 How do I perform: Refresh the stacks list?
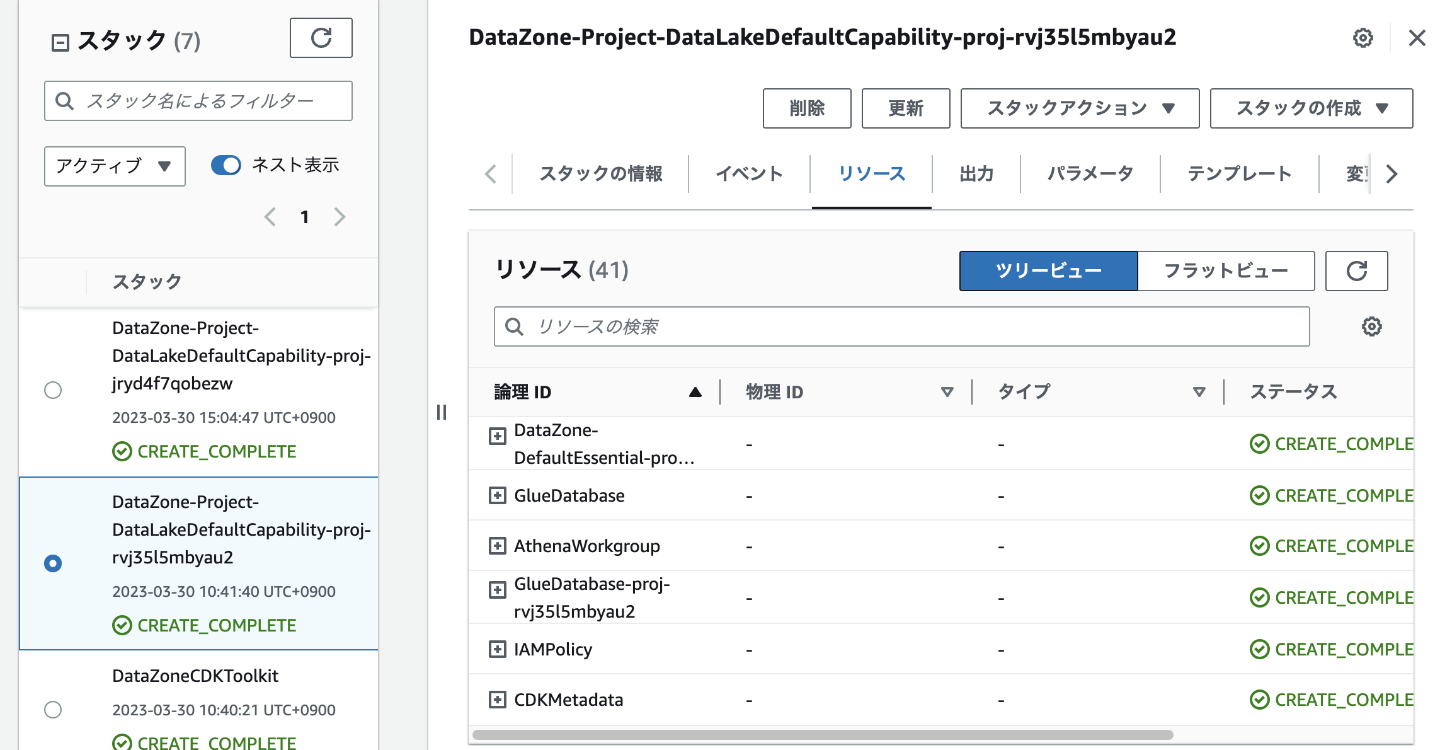click(x=321, y=38)
